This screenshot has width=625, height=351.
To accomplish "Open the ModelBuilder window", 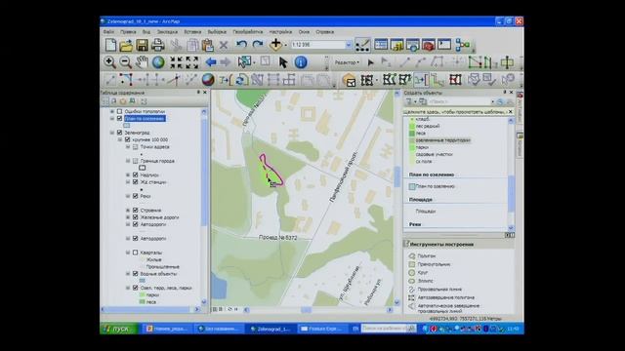I will 462,45.
